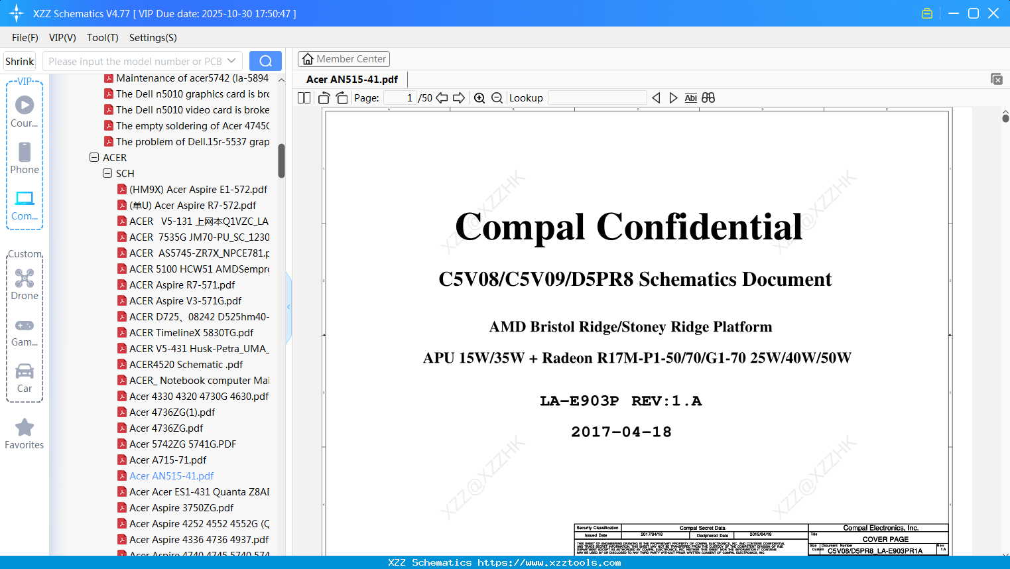This screenshot has height=569, width=1010.
Task: Click the model number search field
Action: tap(135, 61)
